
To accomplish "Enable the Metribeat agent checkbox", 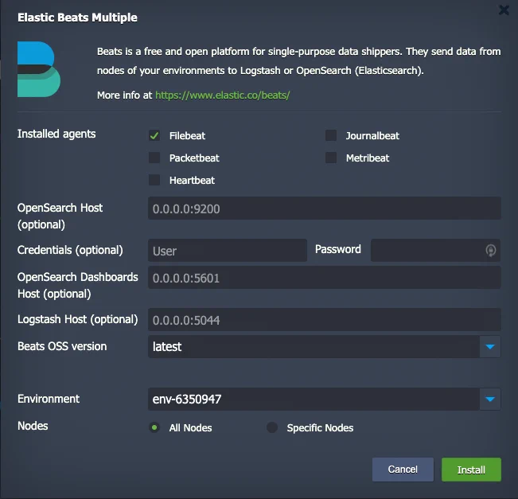I will tap(331, 158).
